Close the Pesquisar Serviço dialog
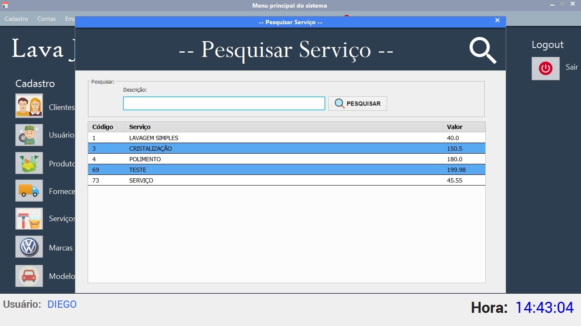The image size is (581, 326). (497, 20)
